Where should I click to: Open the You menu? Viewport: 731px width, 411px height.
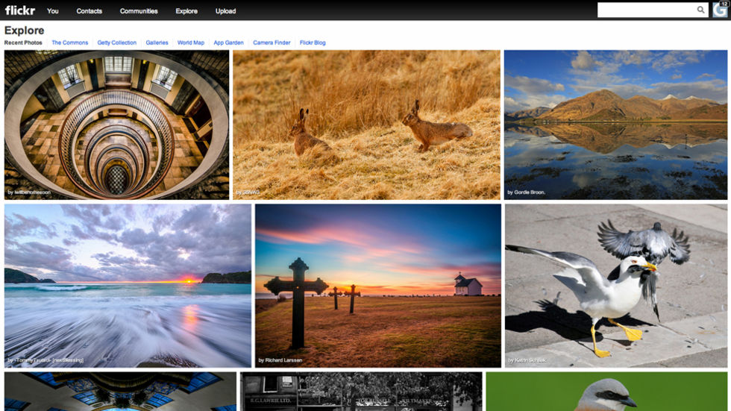click(53, 11)
